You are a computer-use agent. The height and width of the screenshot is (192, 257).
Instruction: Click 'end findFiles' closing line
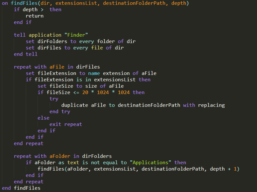(x=21, y=188)
